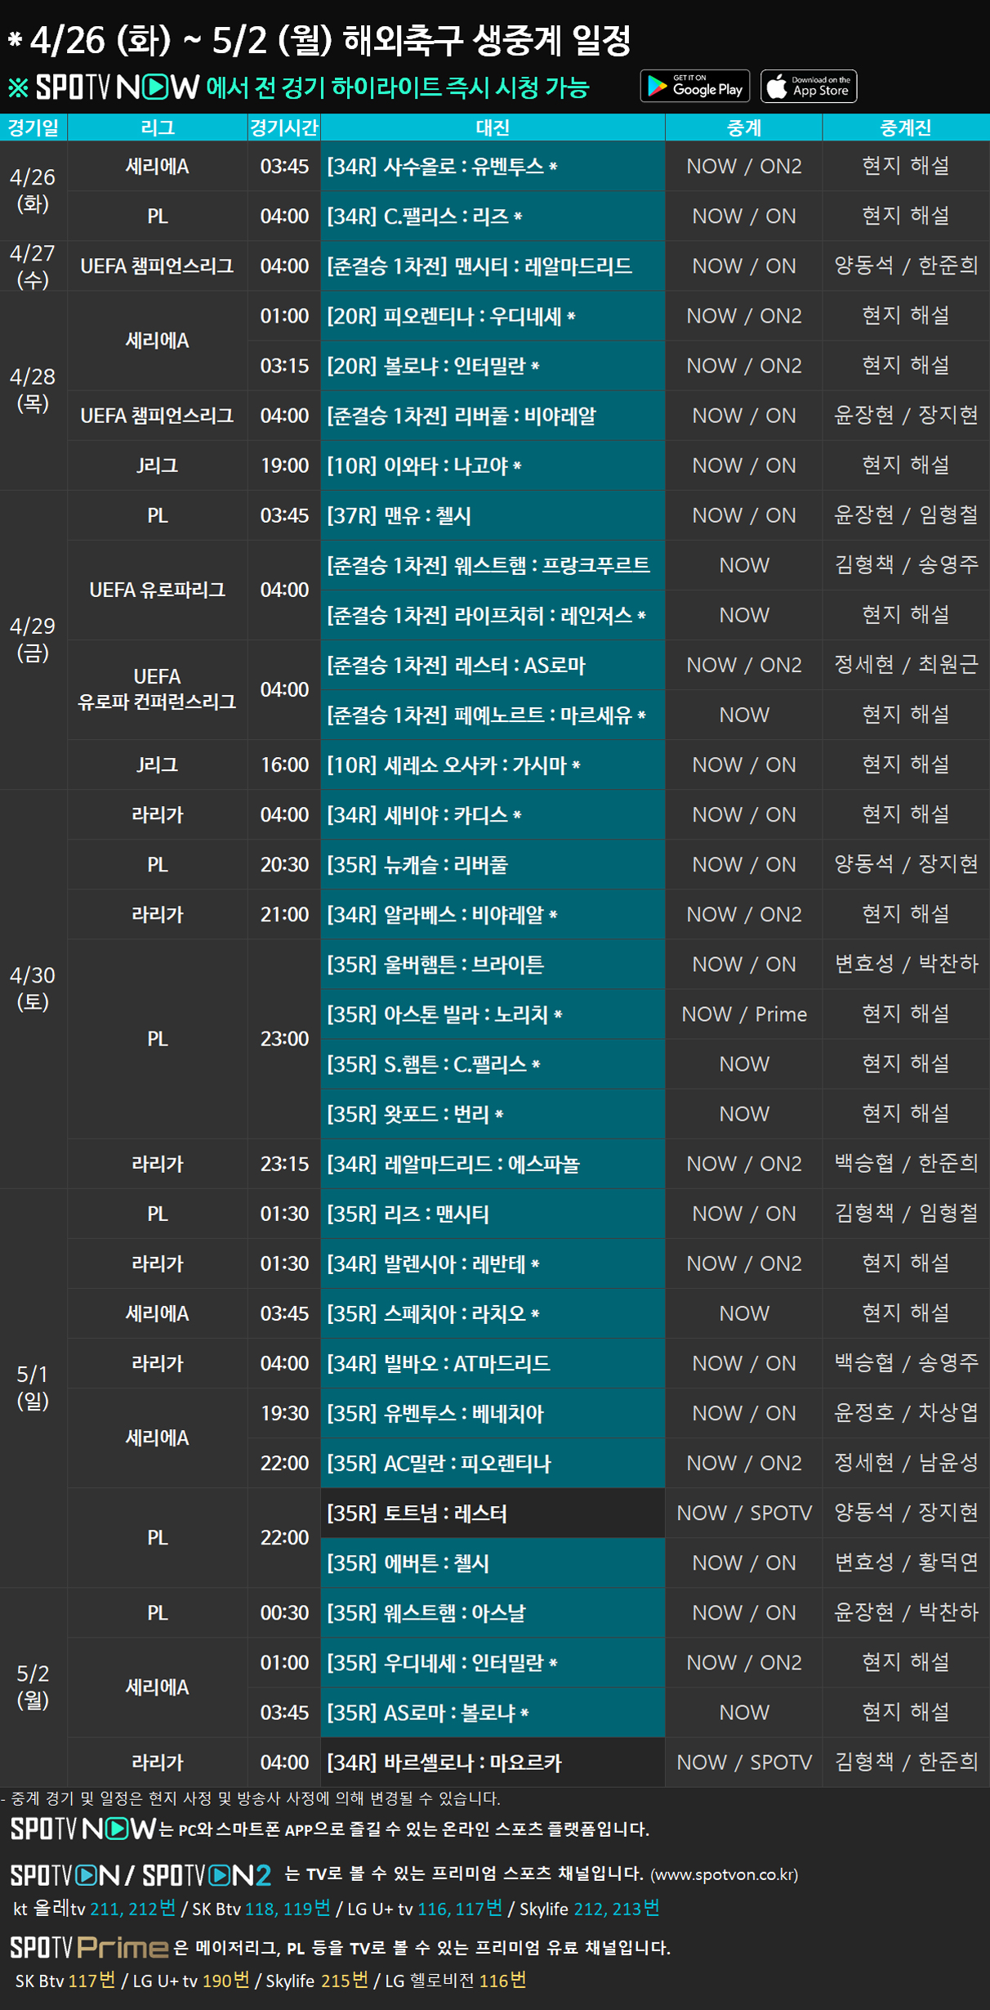Click the SPOTV ON channel logo
Viewport: 990px width, 2010px height.
coord(65,1874)
